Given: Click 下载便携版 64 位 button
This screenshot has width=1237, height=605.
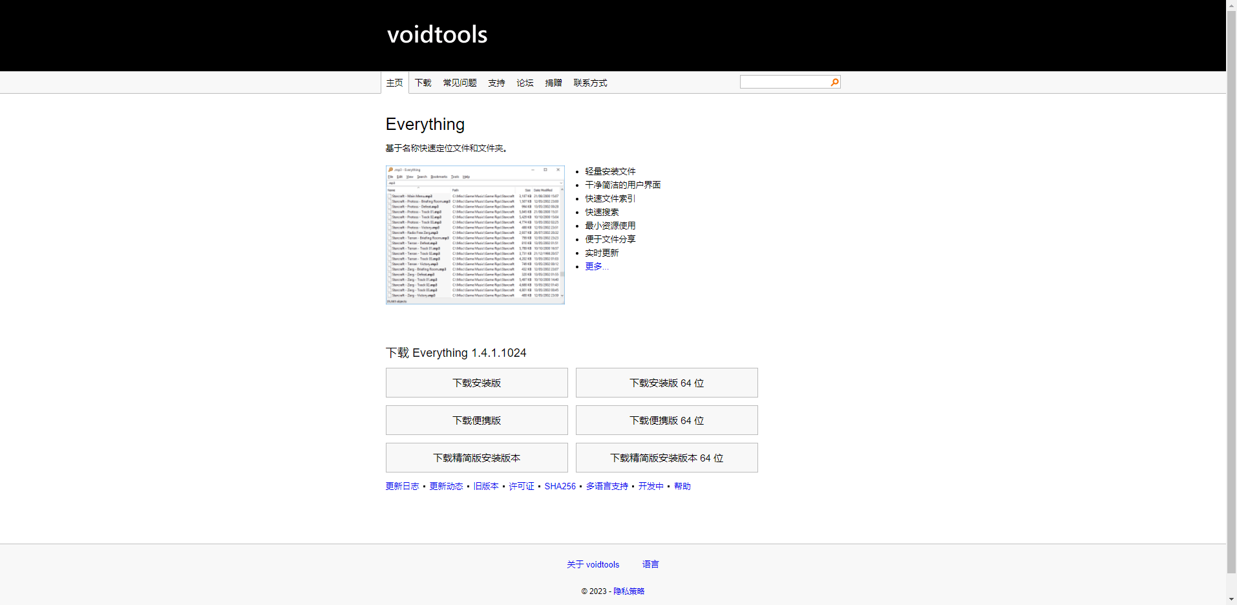Looking at the screenshot, I should coord(666,419).
